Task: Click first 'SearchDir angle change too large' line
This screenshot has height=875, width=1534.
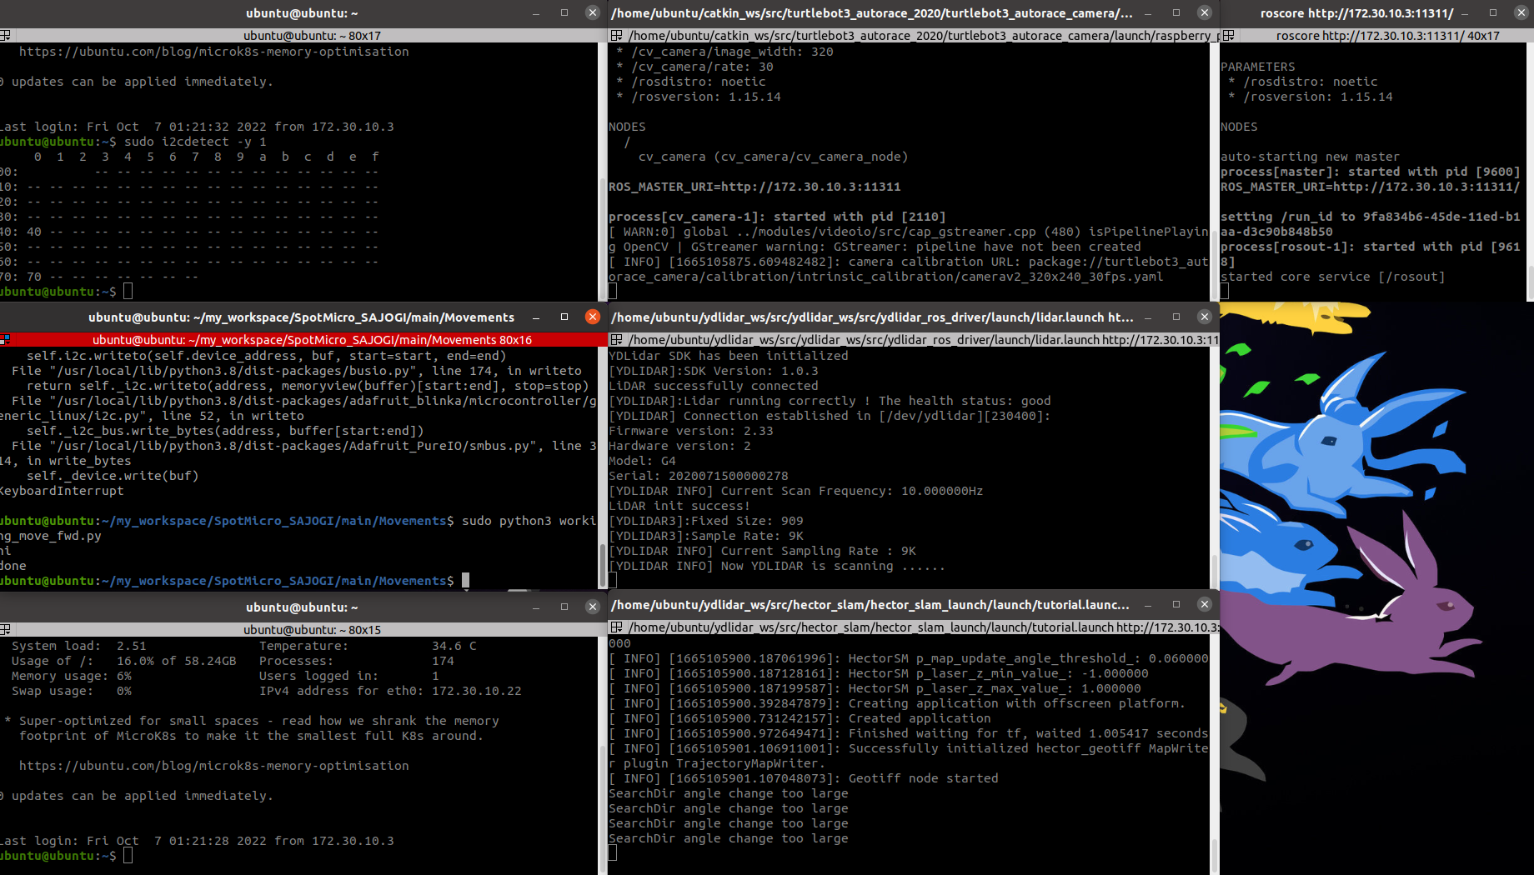Action: point(729,793)
